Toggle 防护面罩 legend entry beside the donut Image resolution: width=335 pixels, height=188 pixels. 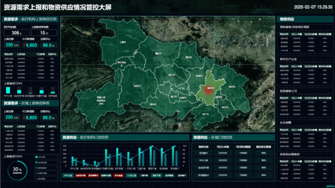[46, 179]
